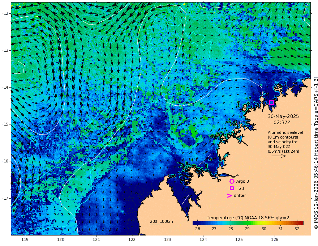Click the longitude axis label "120"
This screenshot has width=318, height=246.
pos(61,240)
